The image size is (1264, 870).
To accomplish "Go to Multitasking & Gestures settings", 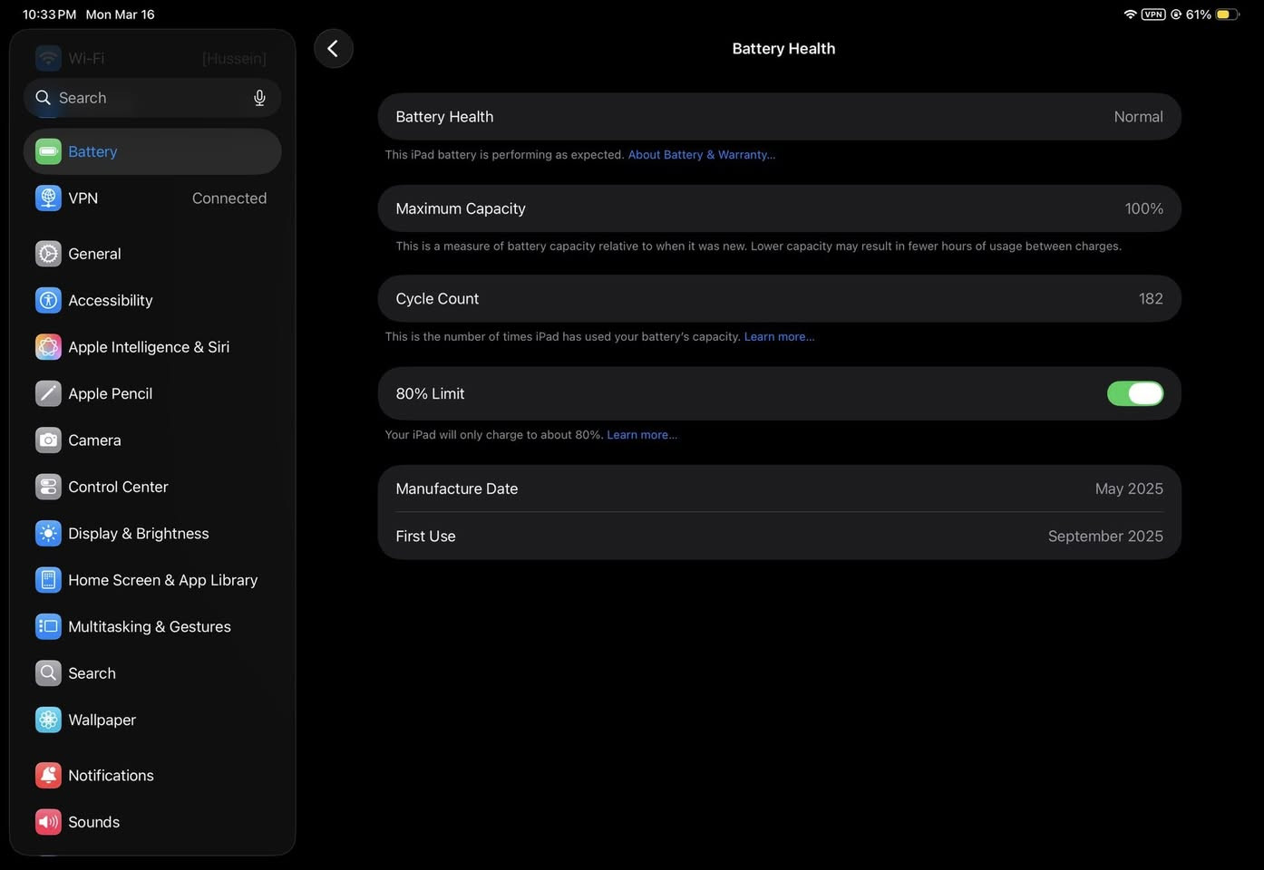I will click(149, 627).
